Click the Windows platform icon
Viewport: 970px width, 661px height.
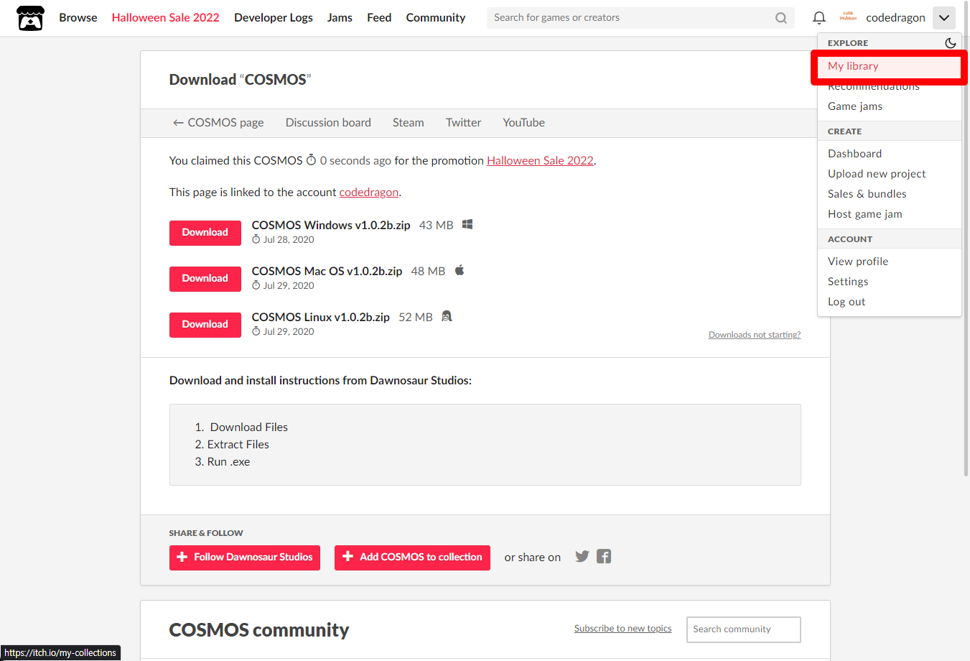467,224
